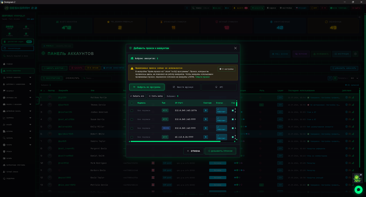Image resolution: width=366 pixels, height=197 pixels.
Task: Open Черный список in sidebar
Action: (18, 172)
